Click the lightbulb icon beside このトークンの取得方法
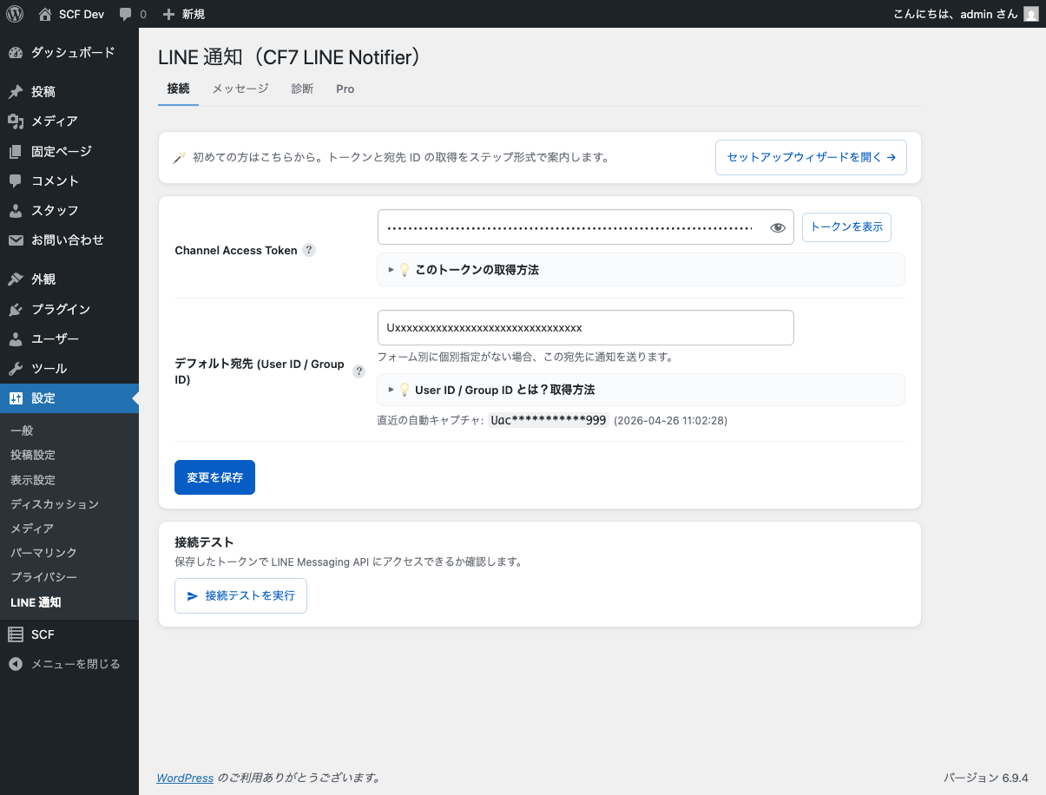 [x=404, y=270]
